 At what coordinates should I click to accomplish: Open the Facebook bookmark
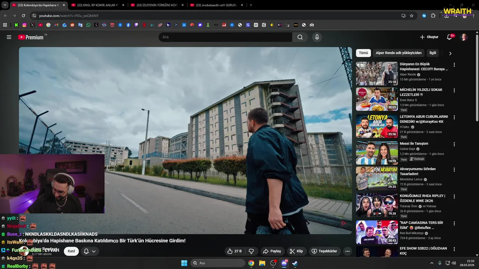click(x=128, y=25)
